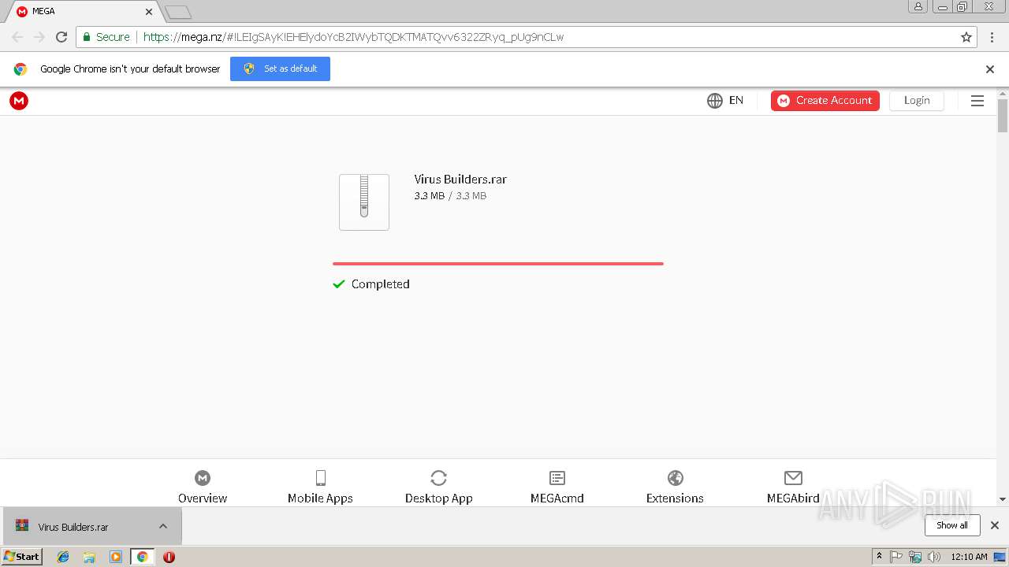Open Internet Explorer from taskbar
The height and width of the screenshot is (567, 1009).
pyautogui.click(x=63, y=557)
